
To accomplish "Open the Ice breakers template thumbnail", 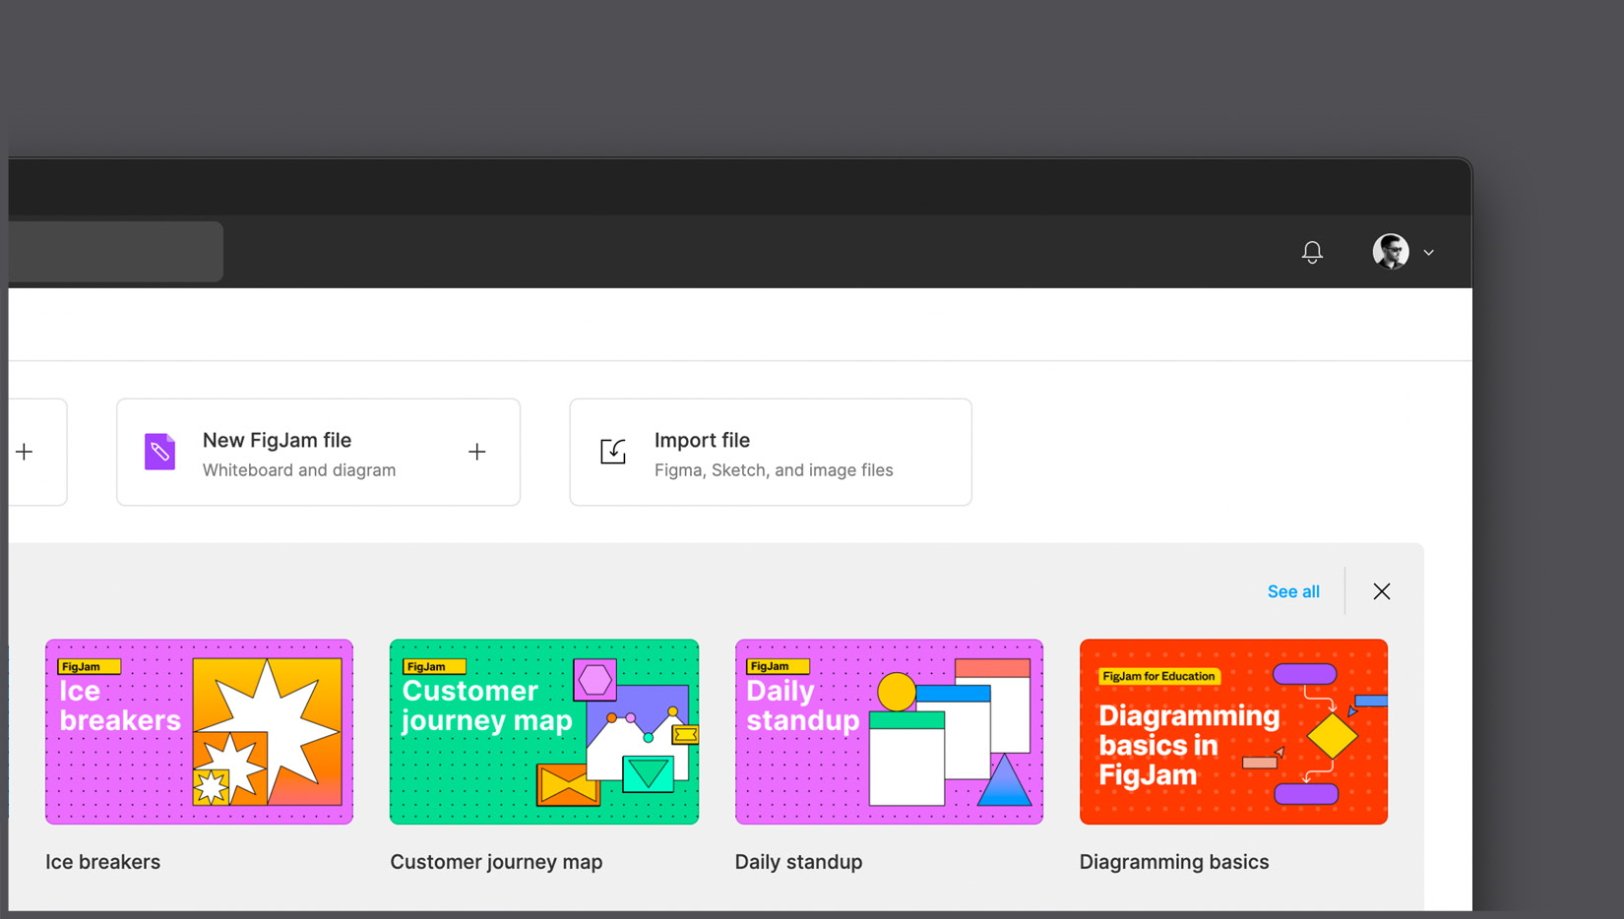I will coord(199,731).
